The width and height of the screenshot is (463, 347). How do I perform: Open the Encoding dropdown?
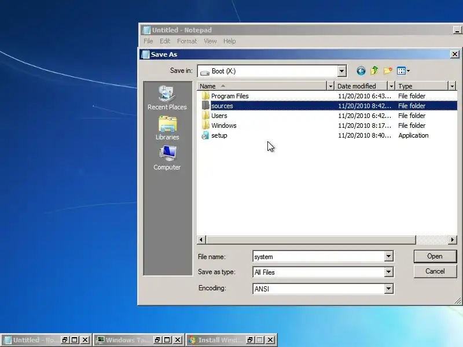[388, 289]
